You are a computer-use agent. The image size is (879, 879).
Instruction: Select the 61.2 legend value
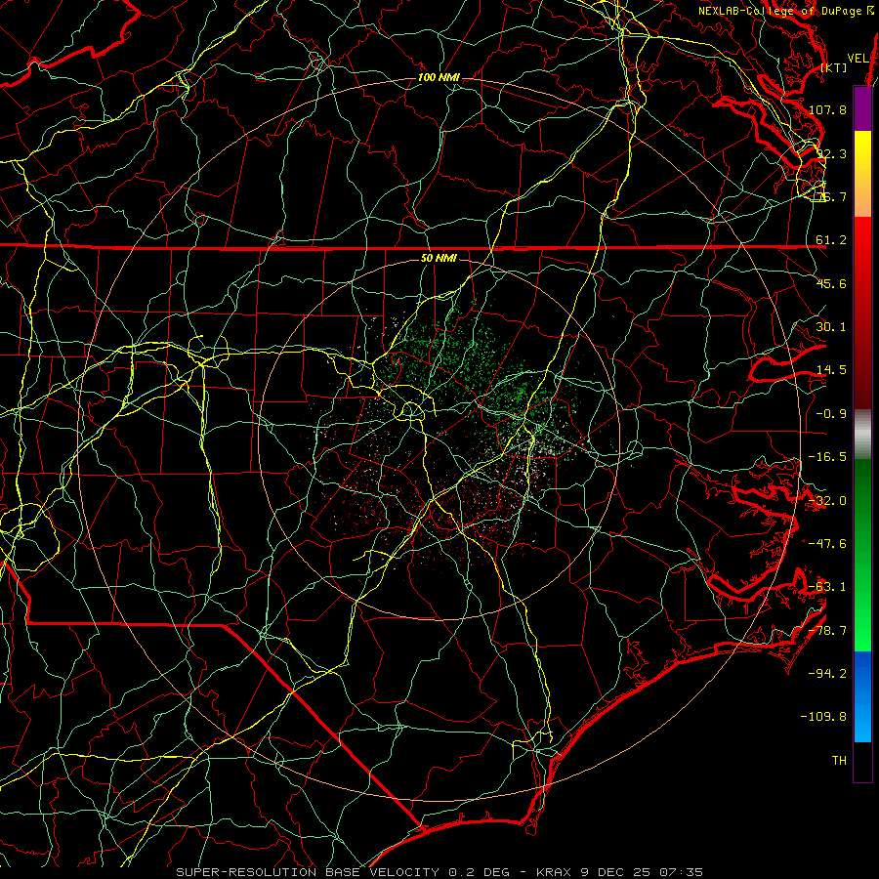tap(831, 240)
